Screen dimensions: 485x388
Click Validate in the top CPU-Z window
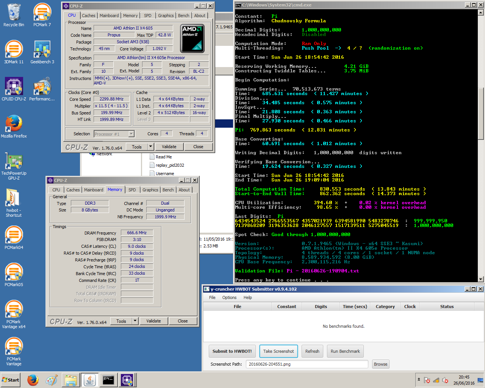coord(169,147)
